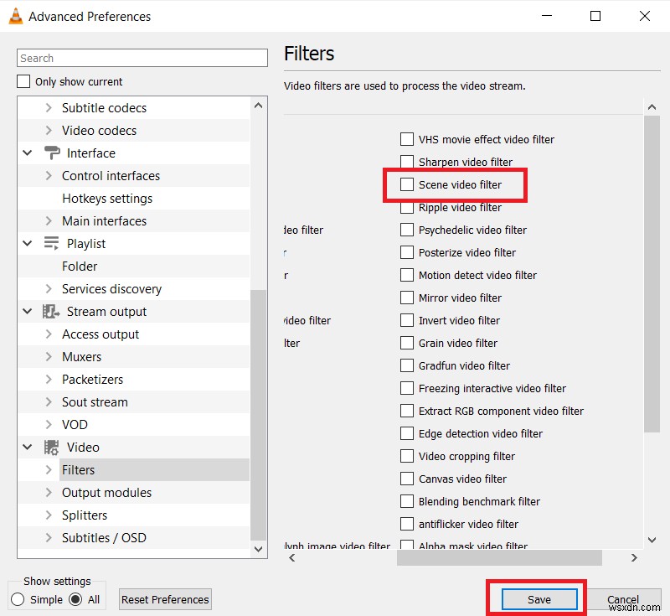
Task: Click the right arrow of horizontal scrollbar
Action: pos(635,556)
